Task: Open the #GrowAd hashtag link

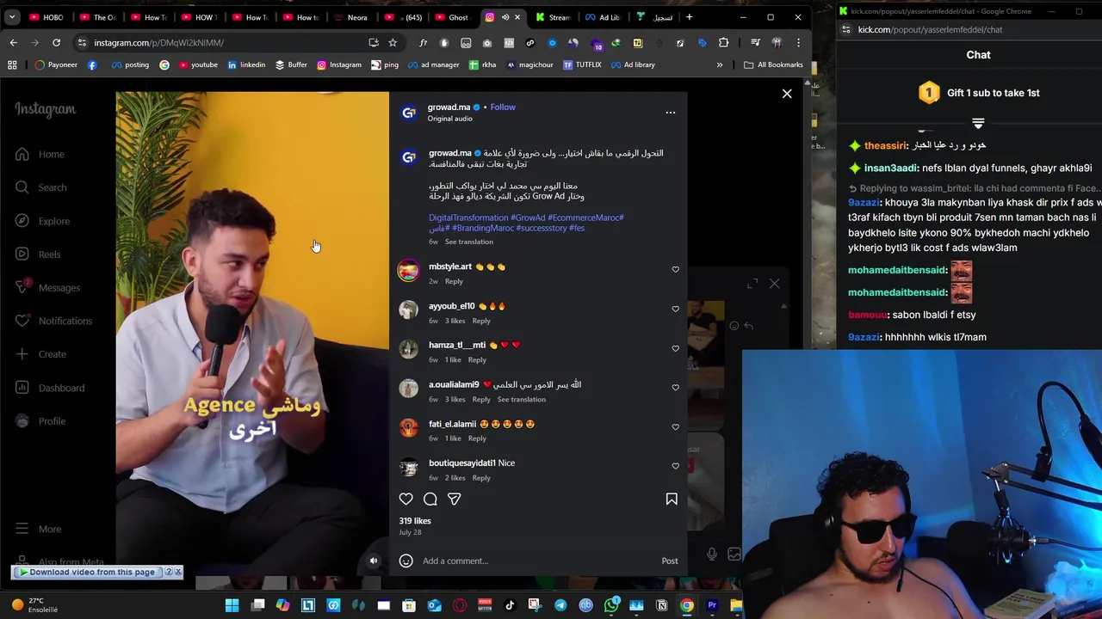Action: (x=528, y=218)
